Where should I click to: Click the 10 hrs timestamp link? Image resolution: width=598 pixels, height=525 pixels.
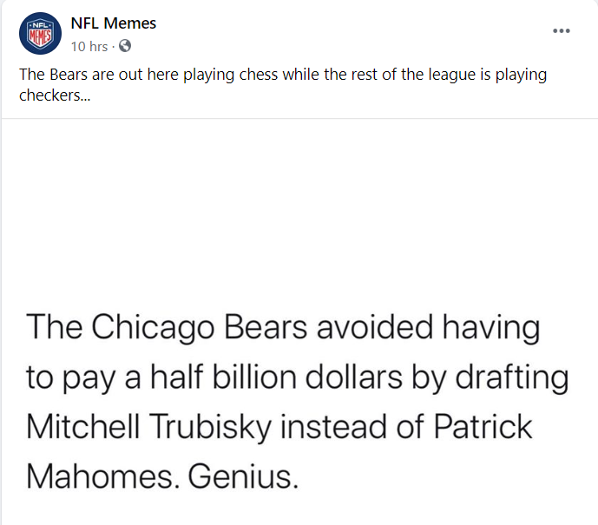pos(89,46)
